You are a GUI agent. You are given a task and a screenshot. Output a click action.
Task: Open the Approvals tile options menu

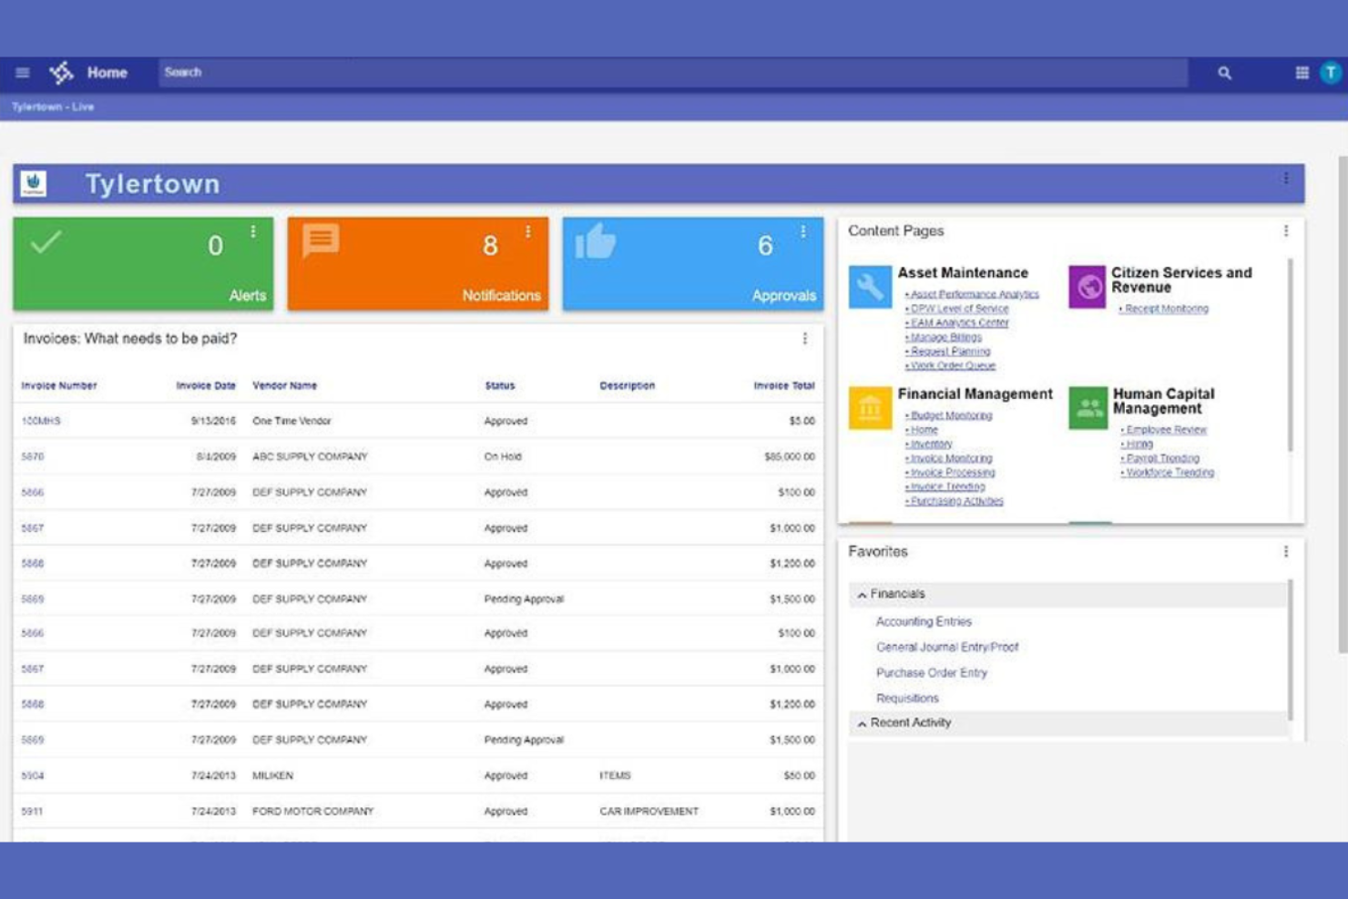pos(803,232)
